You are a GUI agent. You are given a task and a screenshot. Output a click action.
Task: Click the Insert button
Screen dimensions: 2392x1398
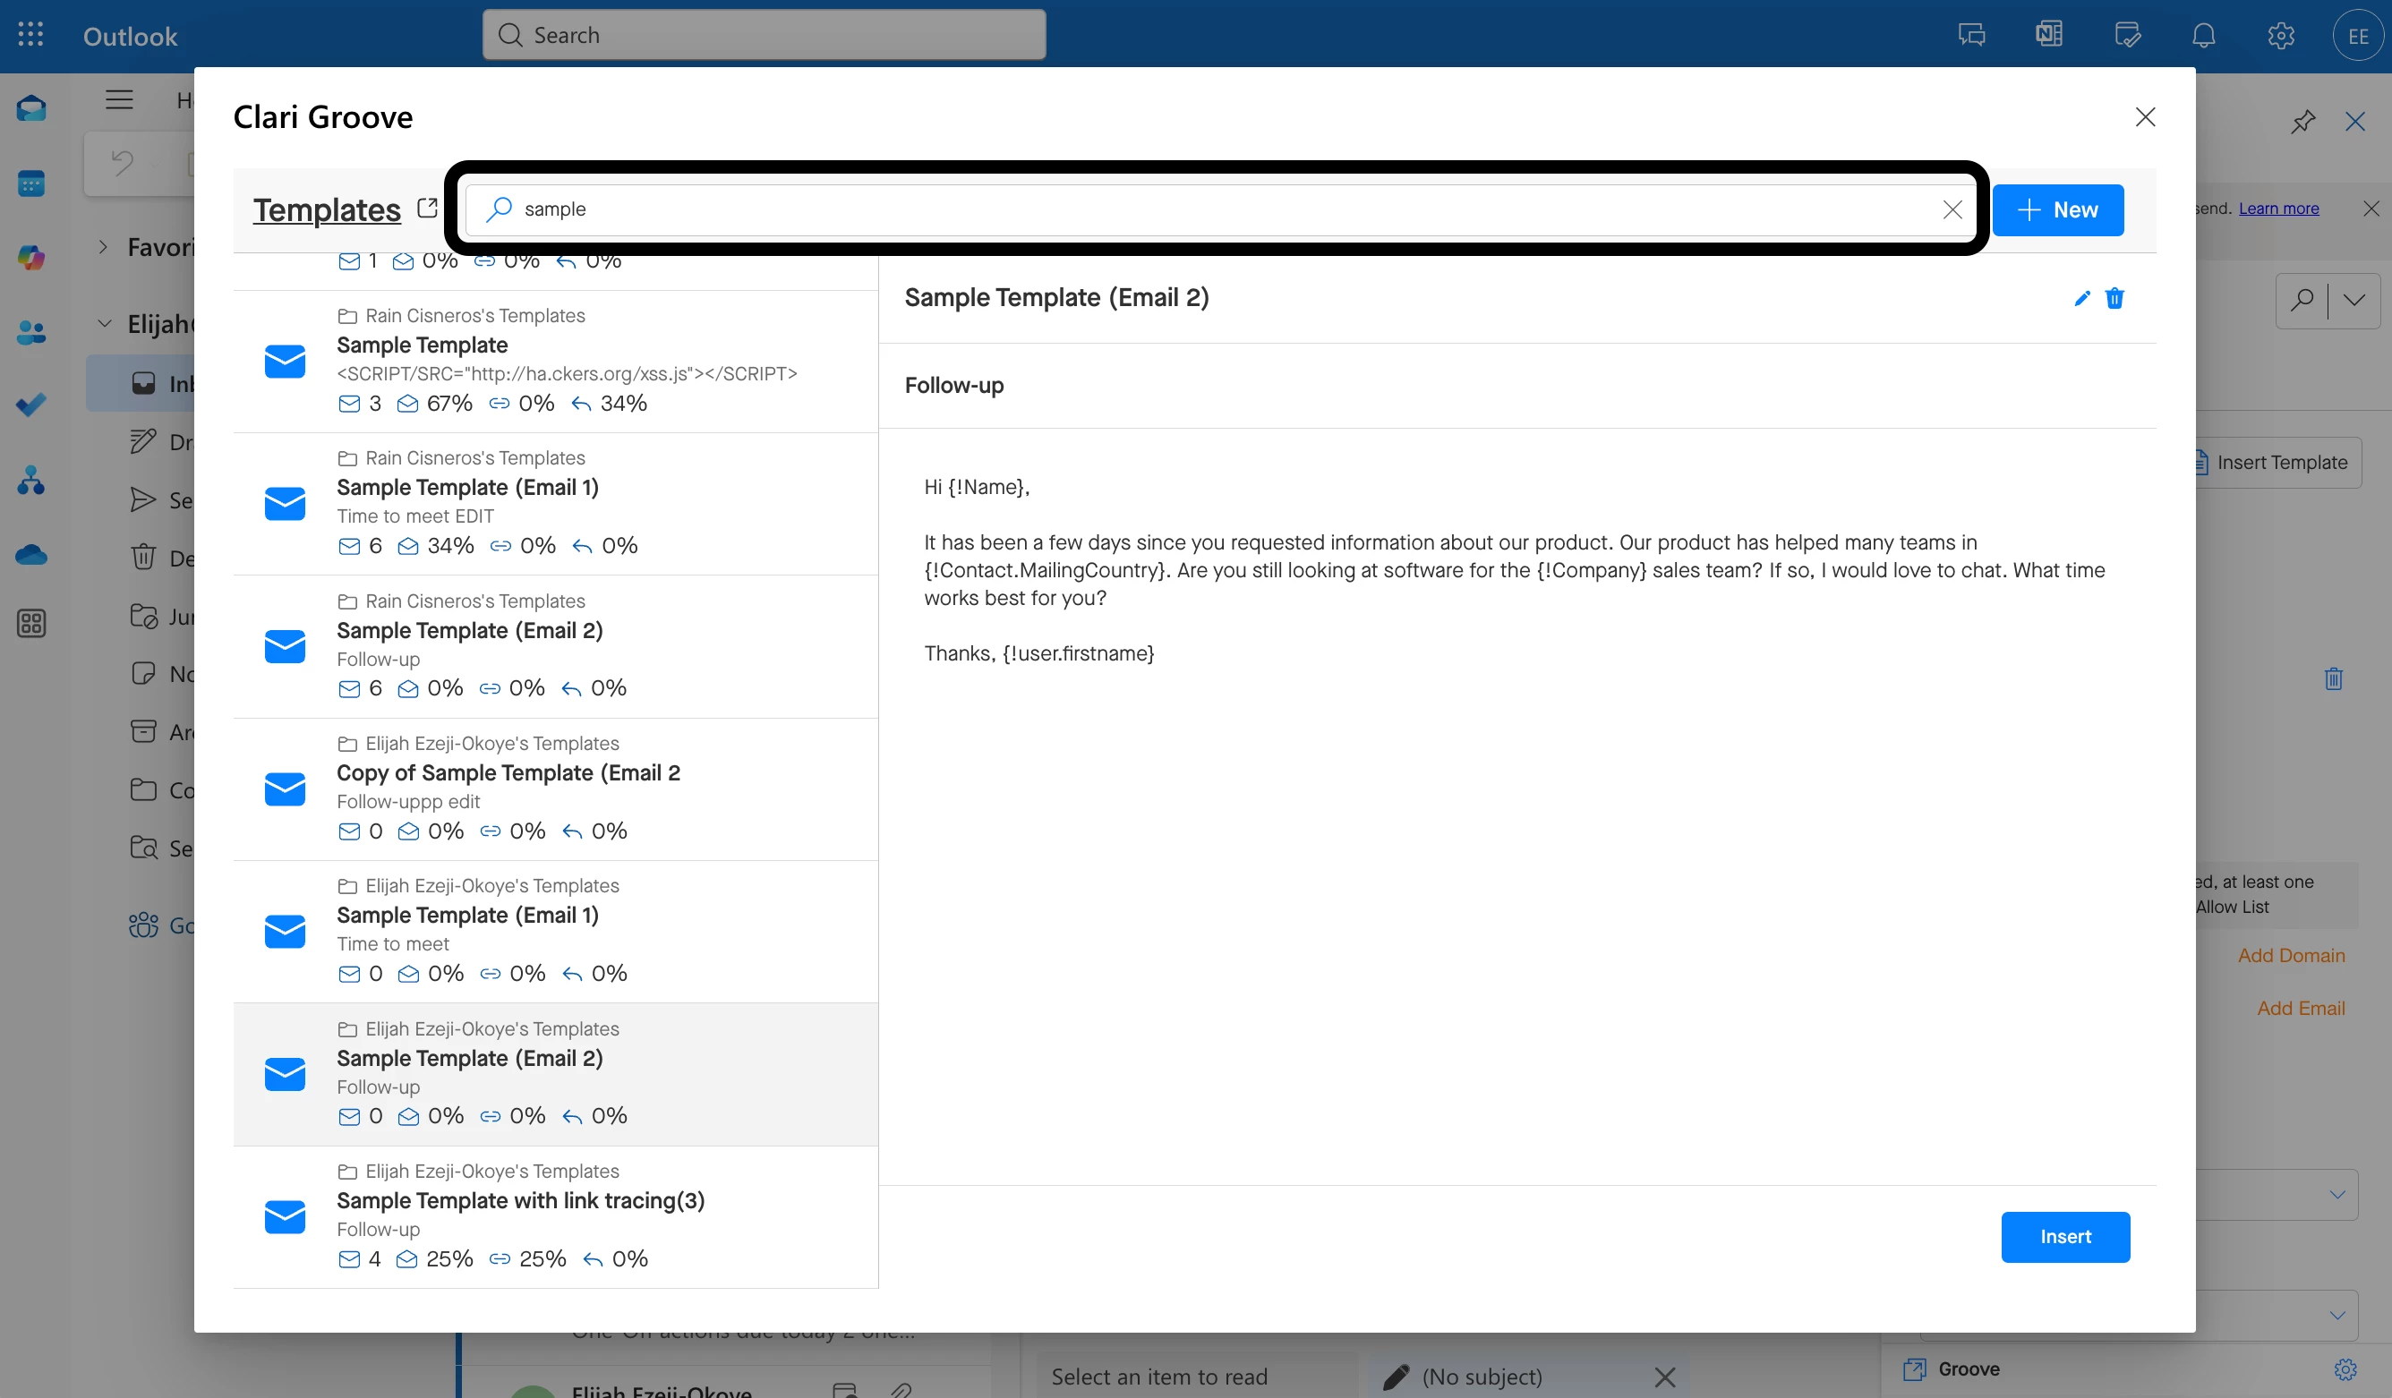[x=2064, y=1237]
